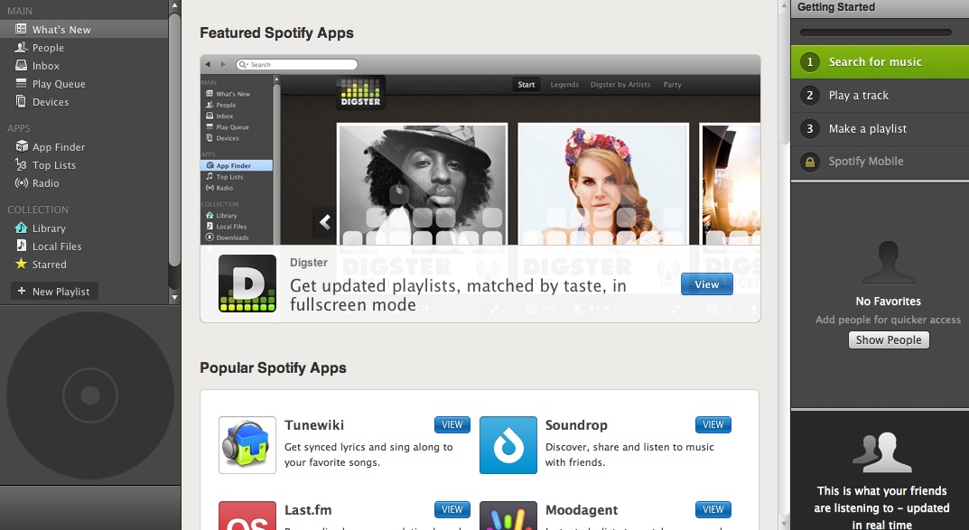Start Radio via its broadcast icon
The image size is (969, 530).
[x=22, y=183]
